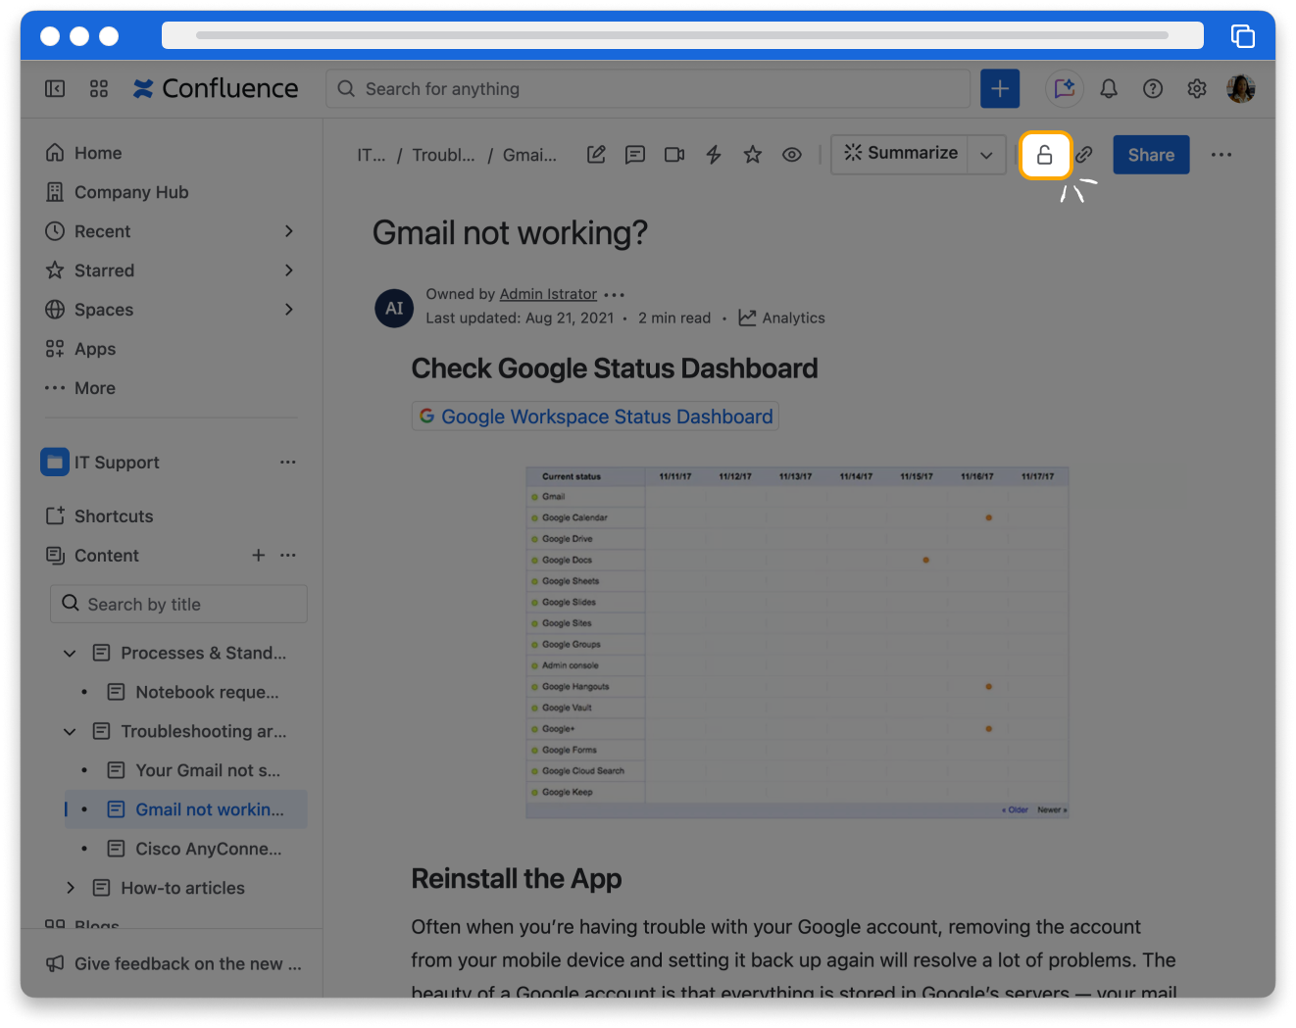Open Content ellipsis menu
Screen dimensions: 1296x1028
click(288, 556)
